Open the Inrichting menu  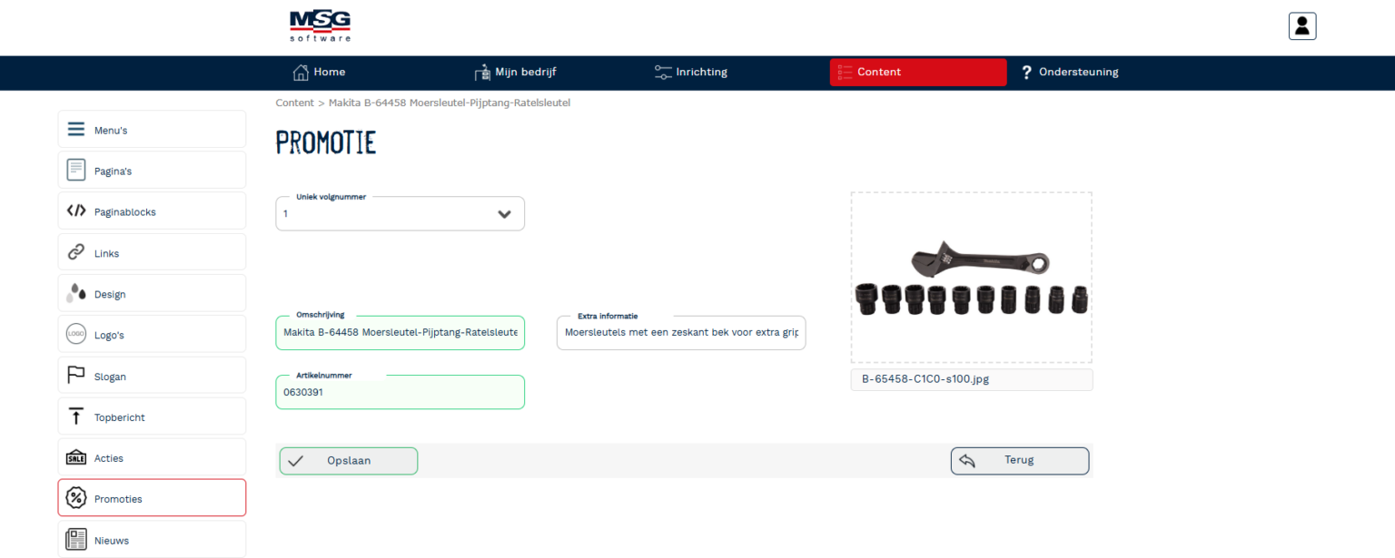point(691,73)
